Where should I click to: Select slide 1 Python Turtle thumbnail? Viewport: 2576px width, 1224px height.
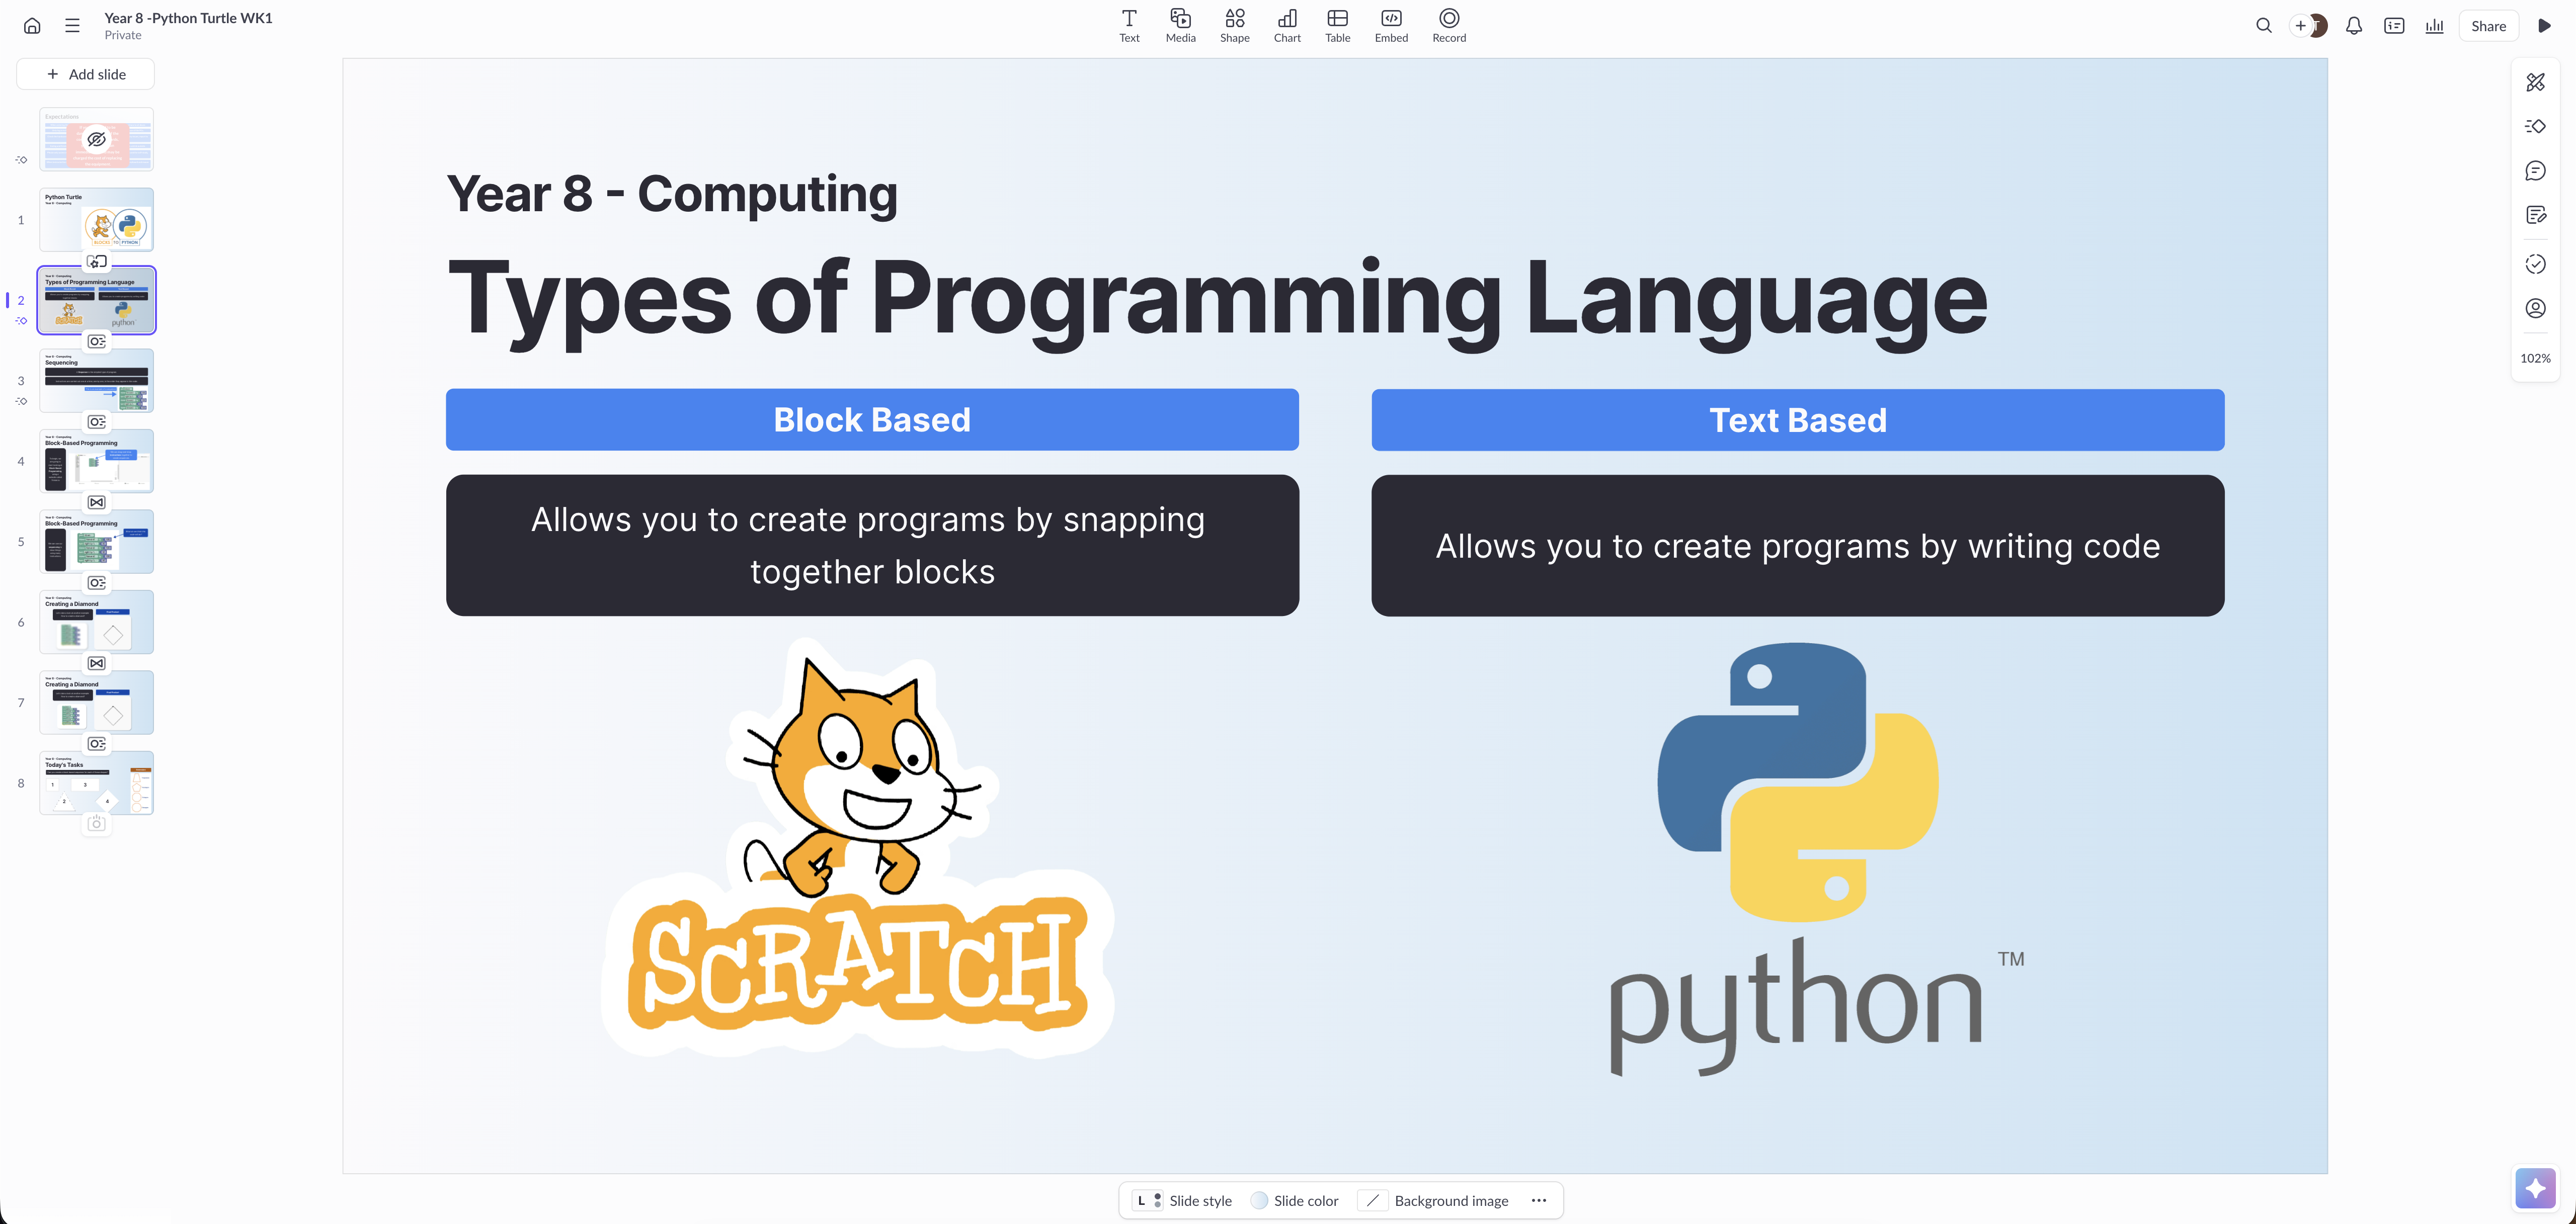[96, 219]
